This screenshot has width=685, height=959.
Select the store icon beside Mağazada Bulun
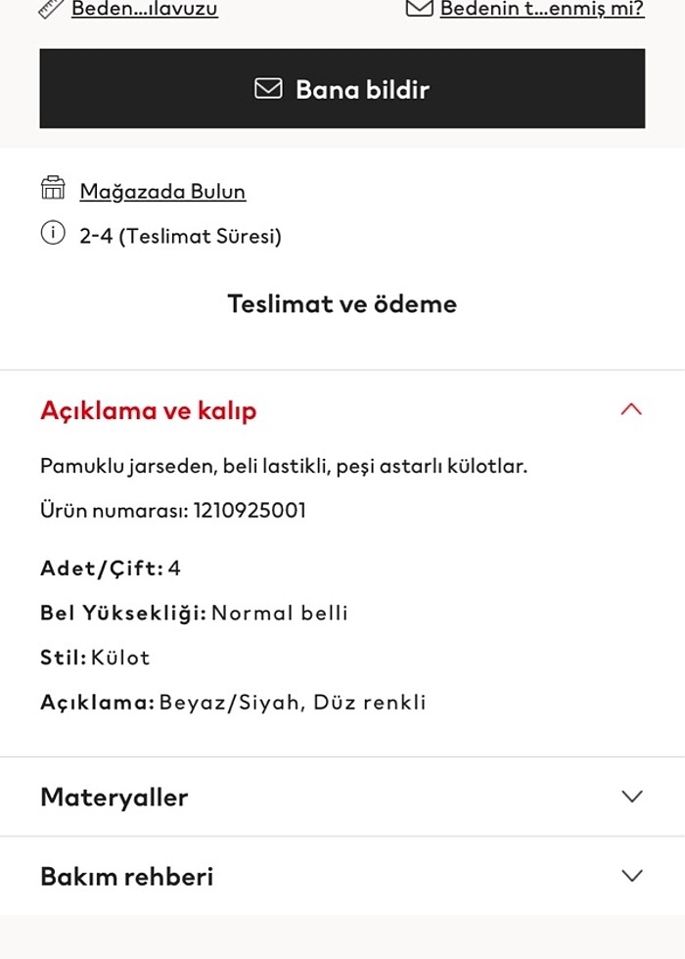pos(51,191)
